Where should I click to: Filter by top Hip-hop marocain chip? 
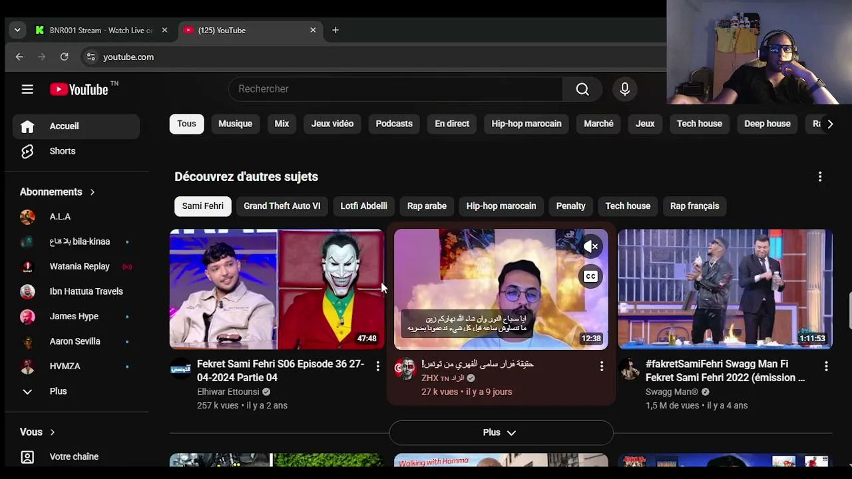[x=527, y=124]
